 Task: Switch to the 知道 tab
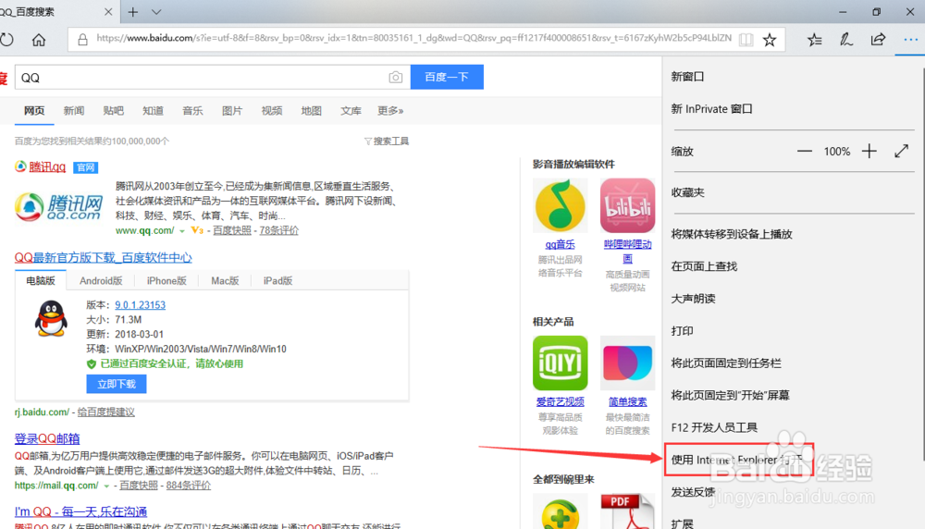pos(153,111)
